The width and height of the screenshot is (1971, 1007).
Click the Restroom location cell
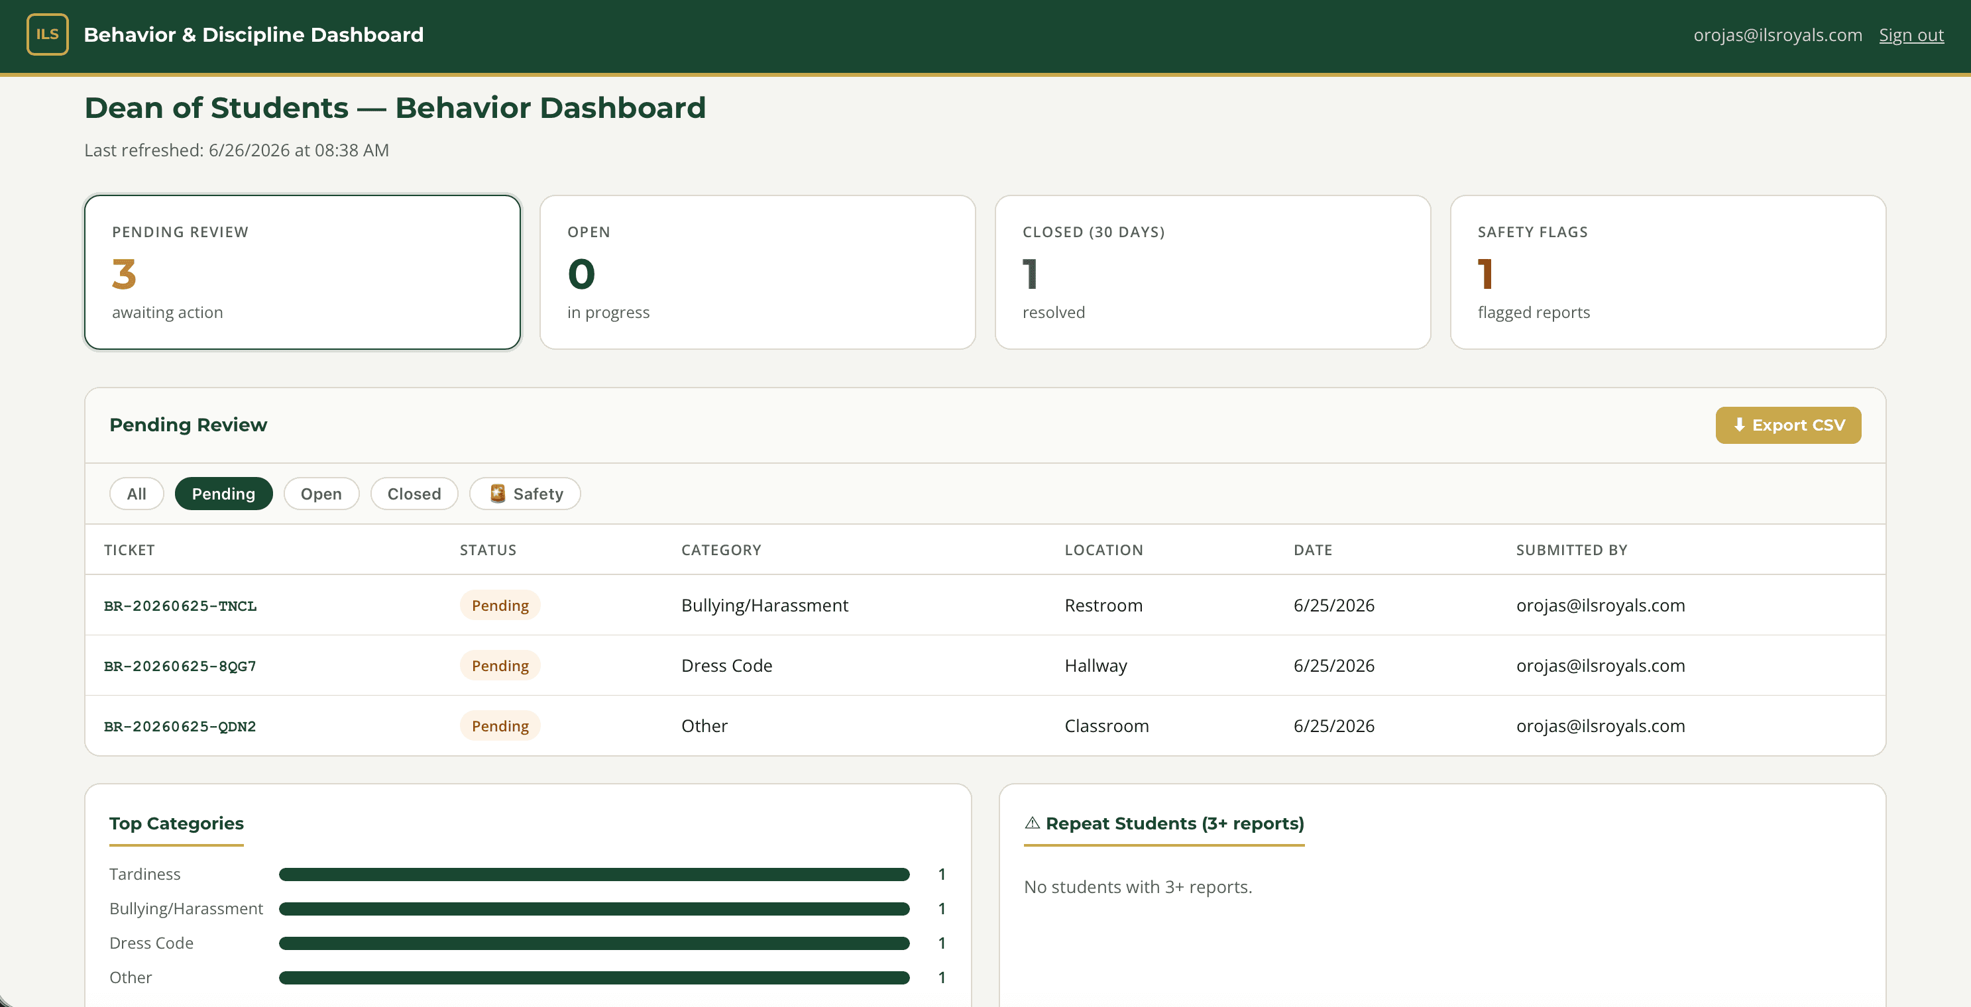(1103, 606)
